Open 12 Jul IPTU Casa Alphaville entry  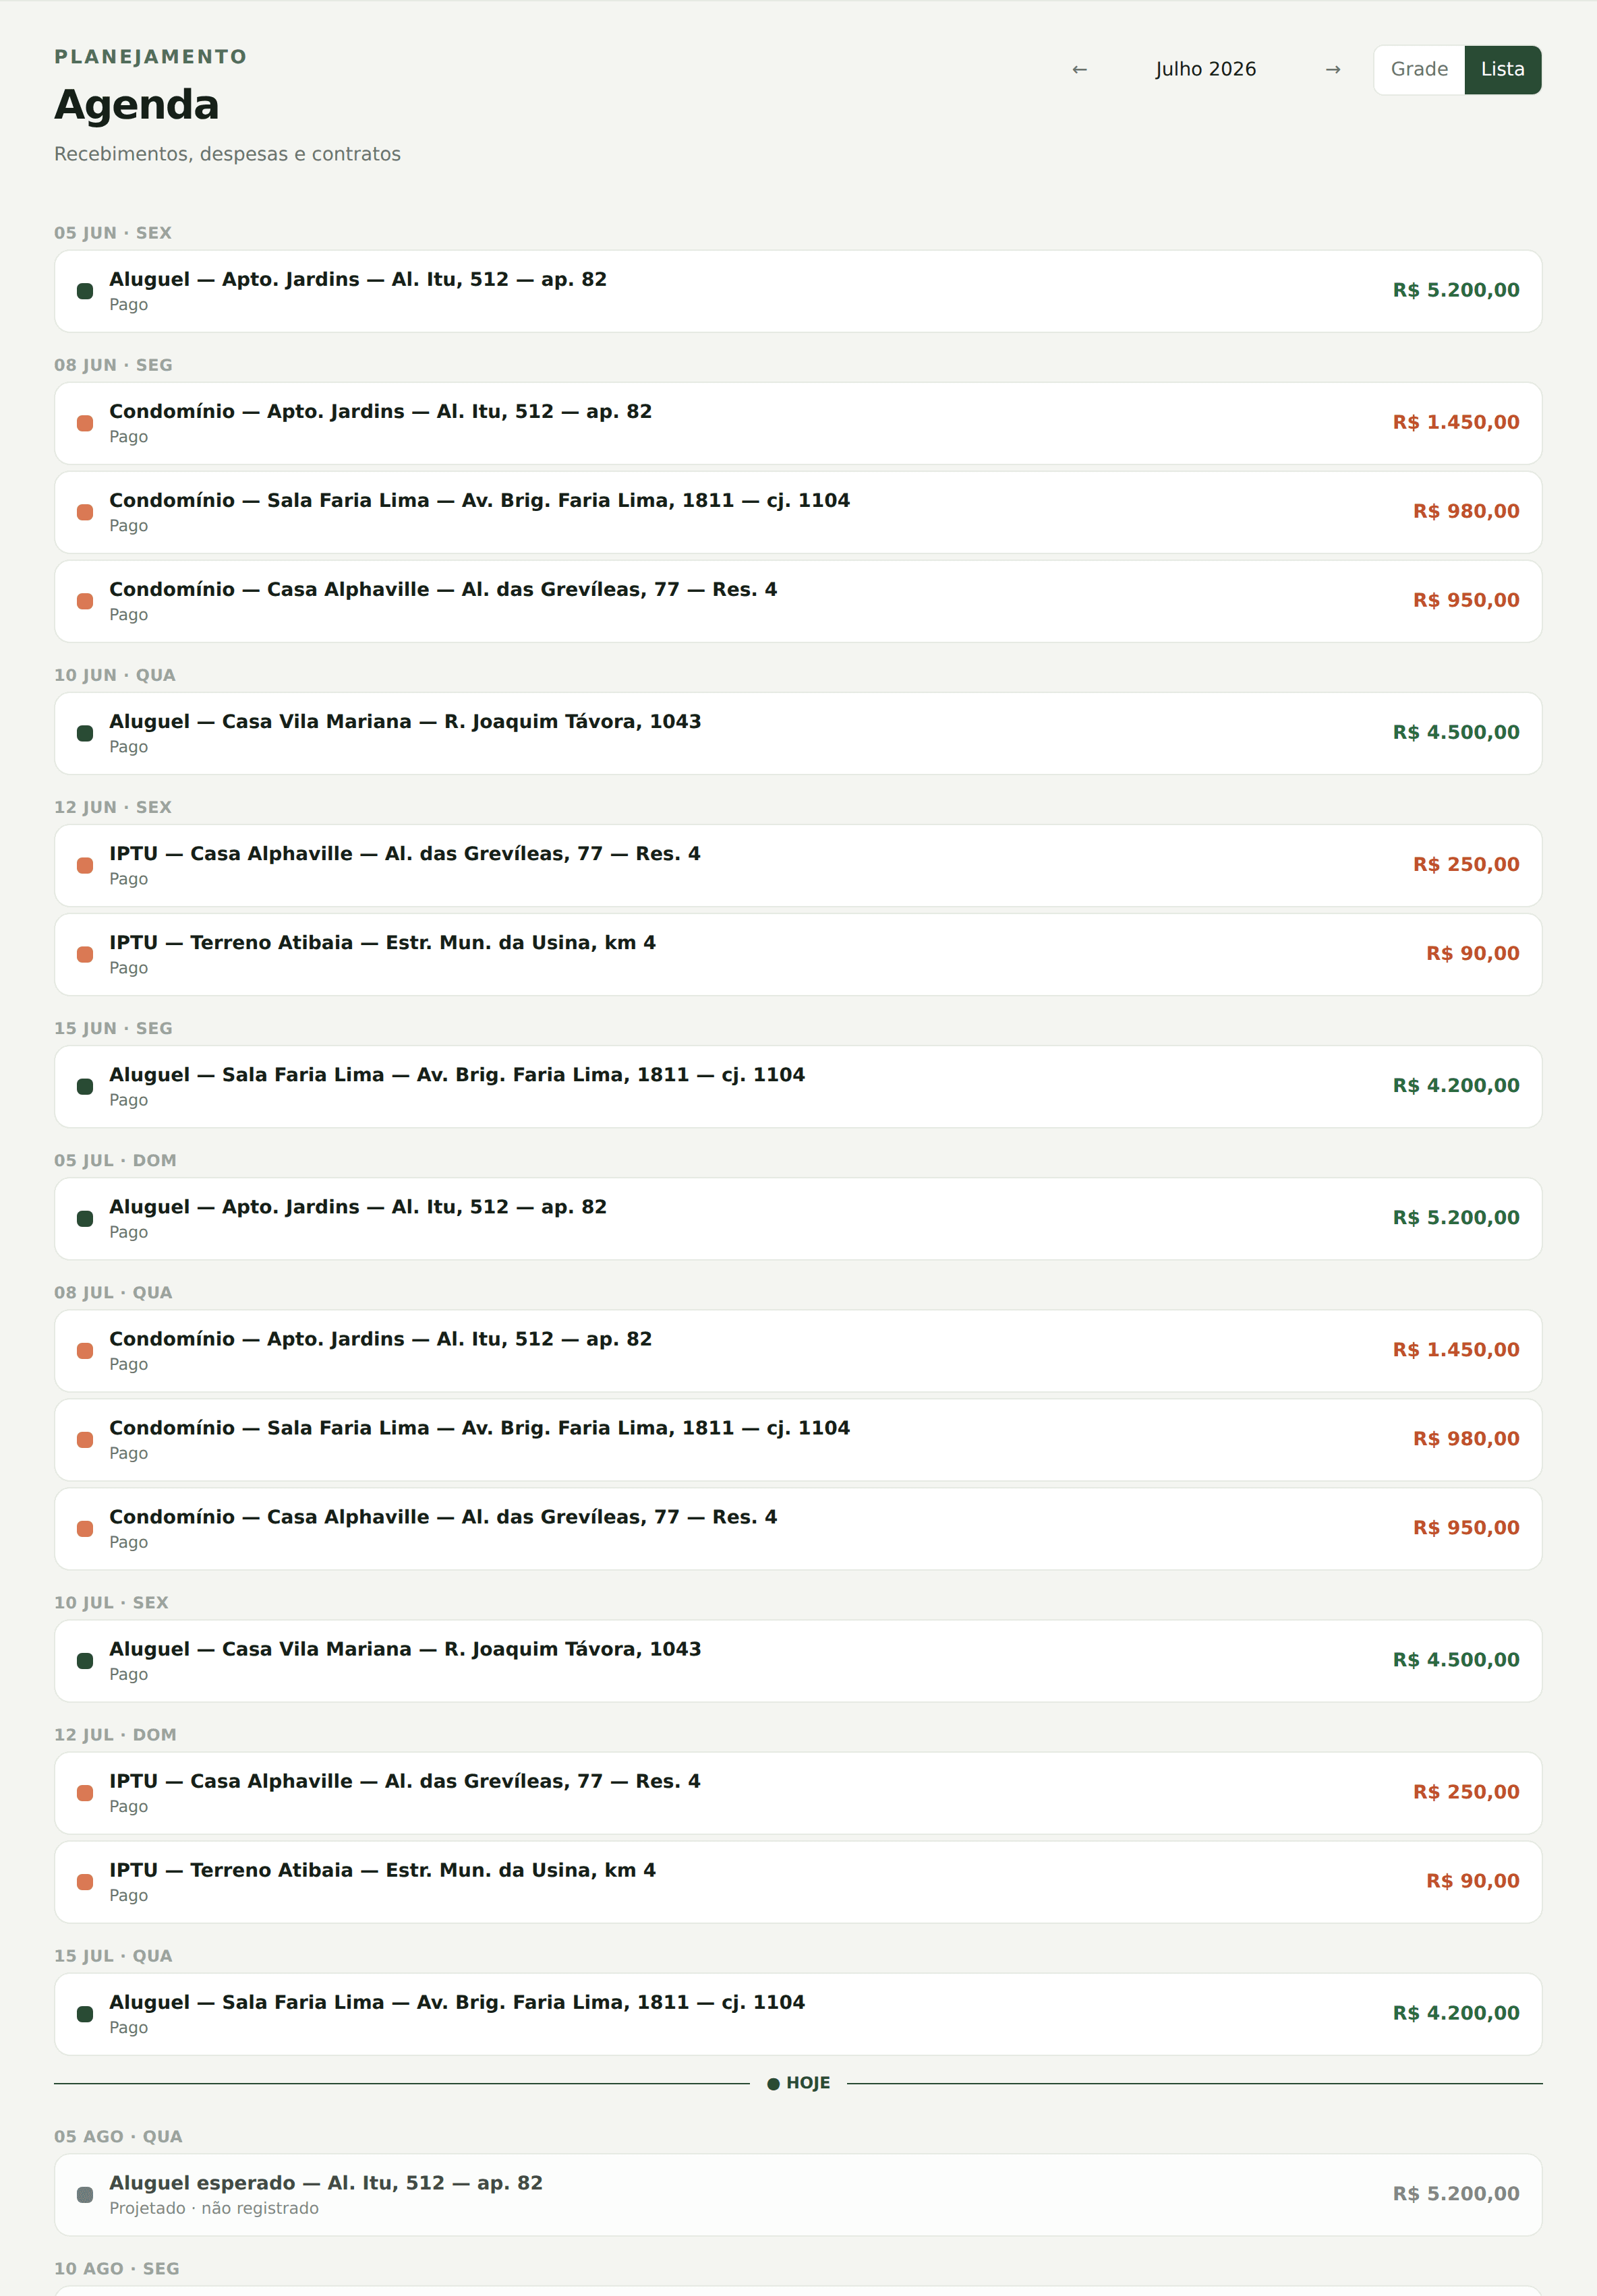click(798, 1792)
